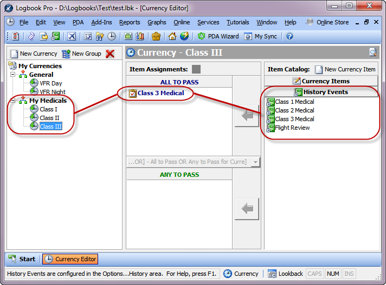Image resolution: width=386 pixels, height=285 pixels.
Task: Click the Lookback status bar indicator
Action: pyautogui.click(x=285, y=274)
